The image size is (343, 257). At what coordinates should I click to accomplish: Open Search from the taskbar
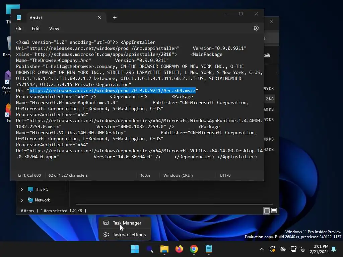150,249
